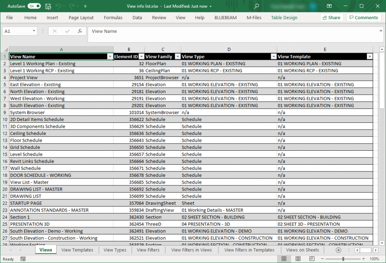The width and height of the screenshot is (386, 263).
Task: Click horizontal scrollbar right arrow
Action: coord(376,250)
